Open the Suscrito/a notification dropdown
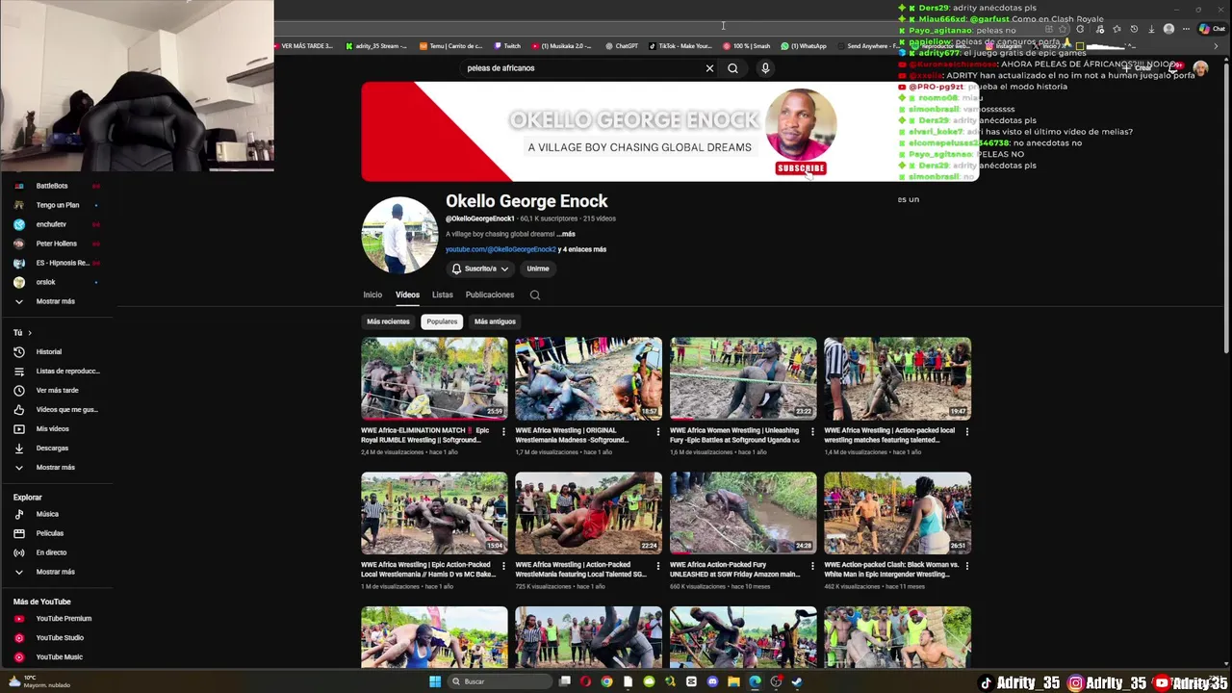The image size is (1232, 693). [479, 269]
